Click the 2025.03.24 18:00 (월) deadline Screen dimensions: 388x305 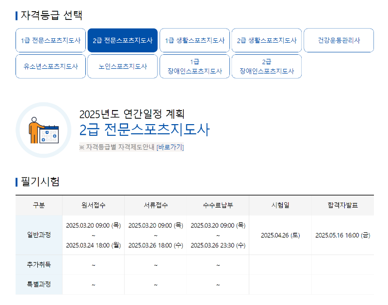tap(93, 245)
